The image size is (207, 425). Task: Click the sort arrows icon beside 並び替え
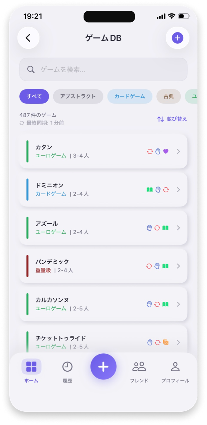pos(161,119)
